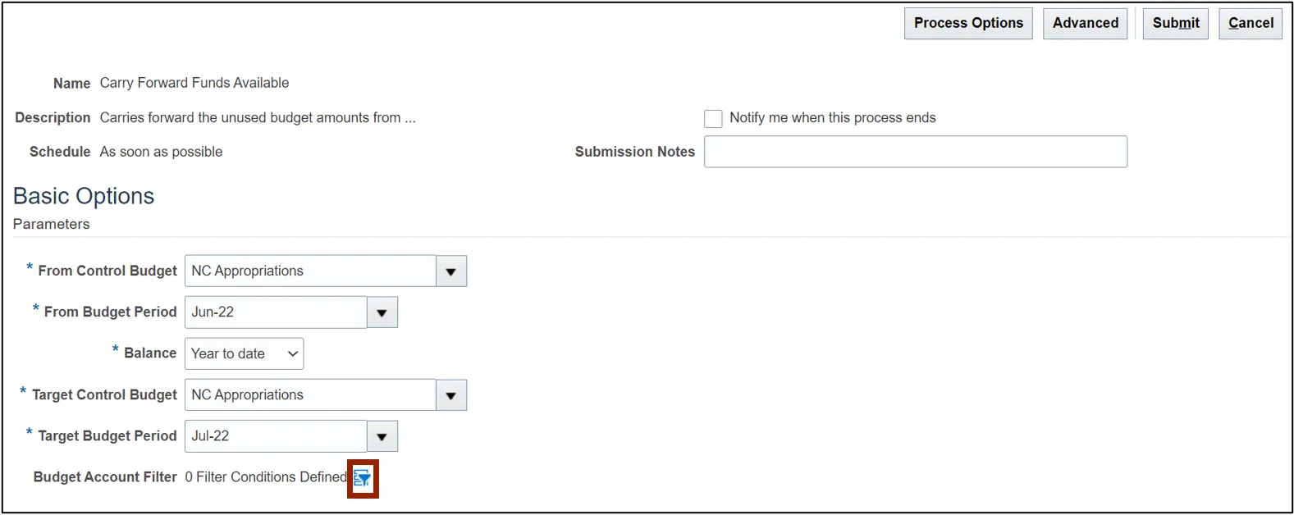The width and height of the screenshot is (1294, 515).
Task: Cancel the process submission
Action: click(1250, 23)
